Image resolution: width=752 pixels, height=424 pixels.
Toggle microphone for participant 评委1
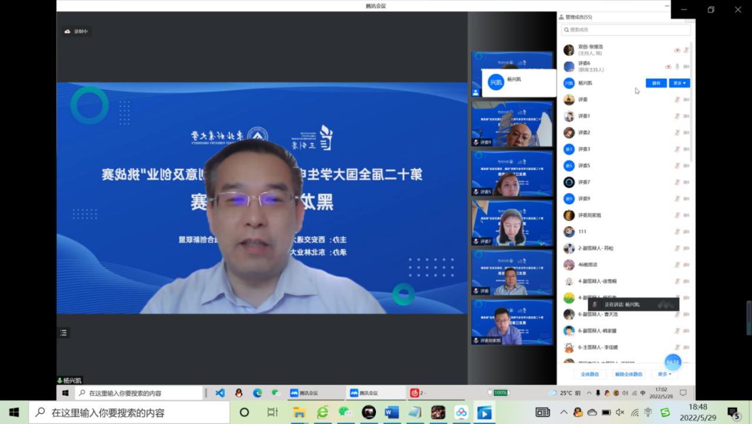click(677, 116)
